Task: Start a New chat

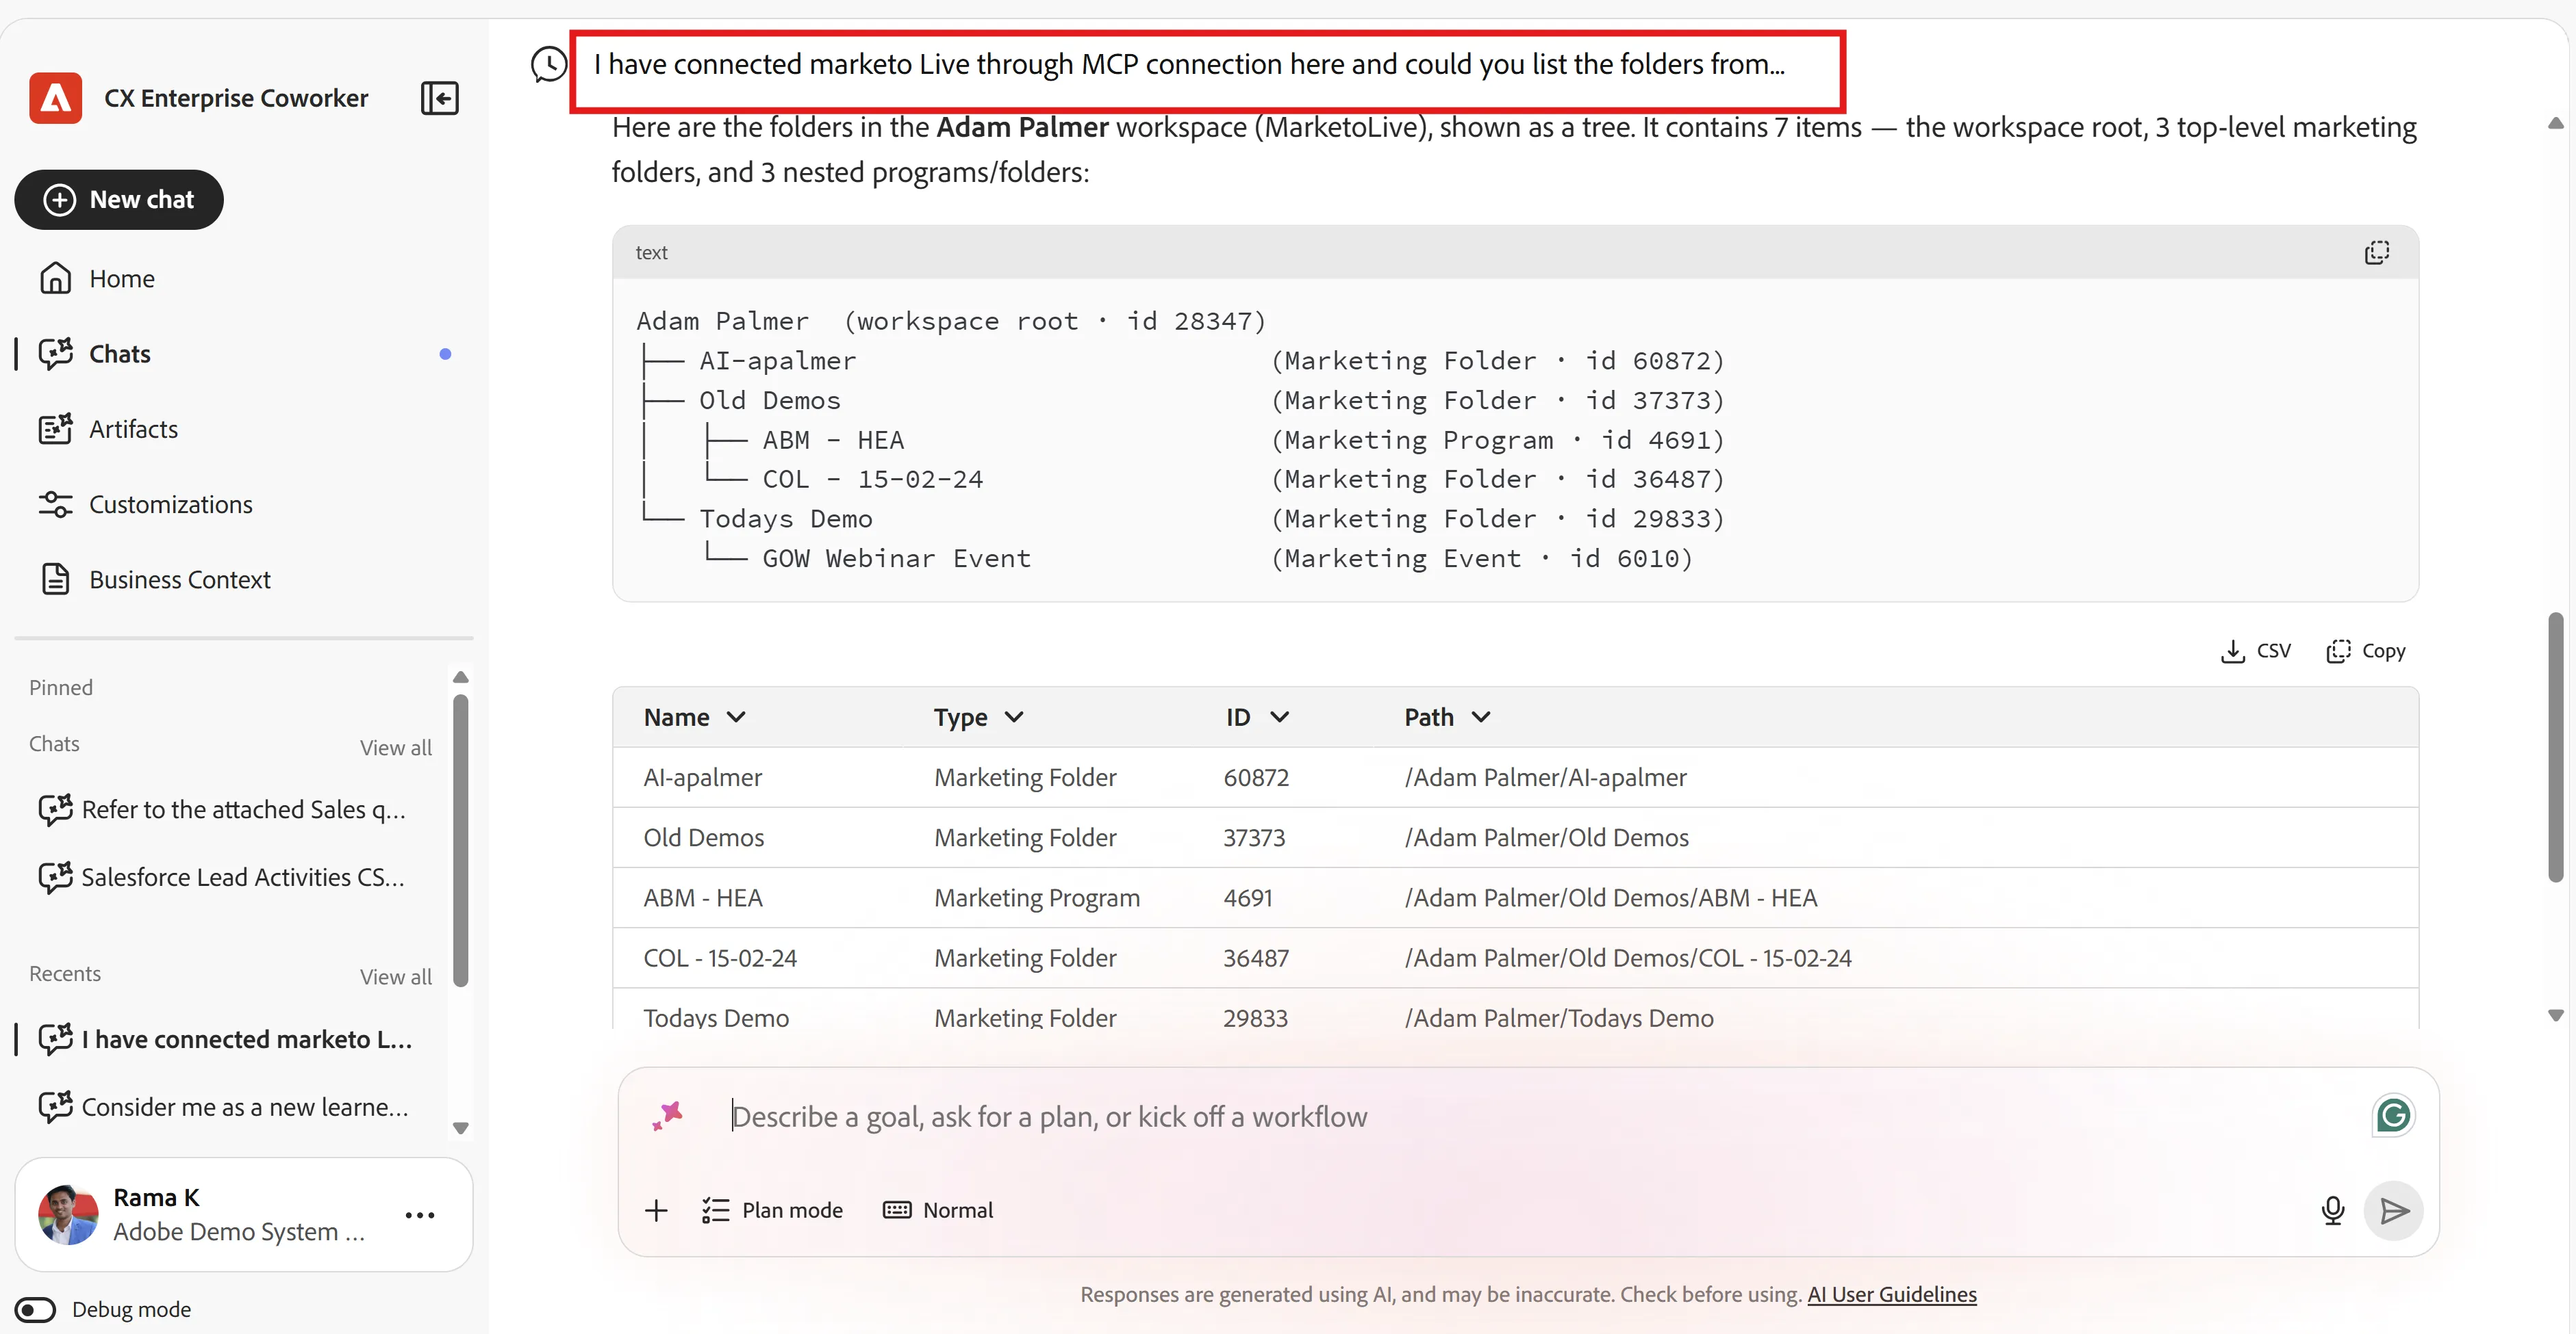Action: click(x=119, y=200)
